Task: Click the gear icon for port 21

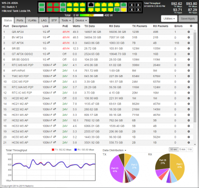Action: 189,143
